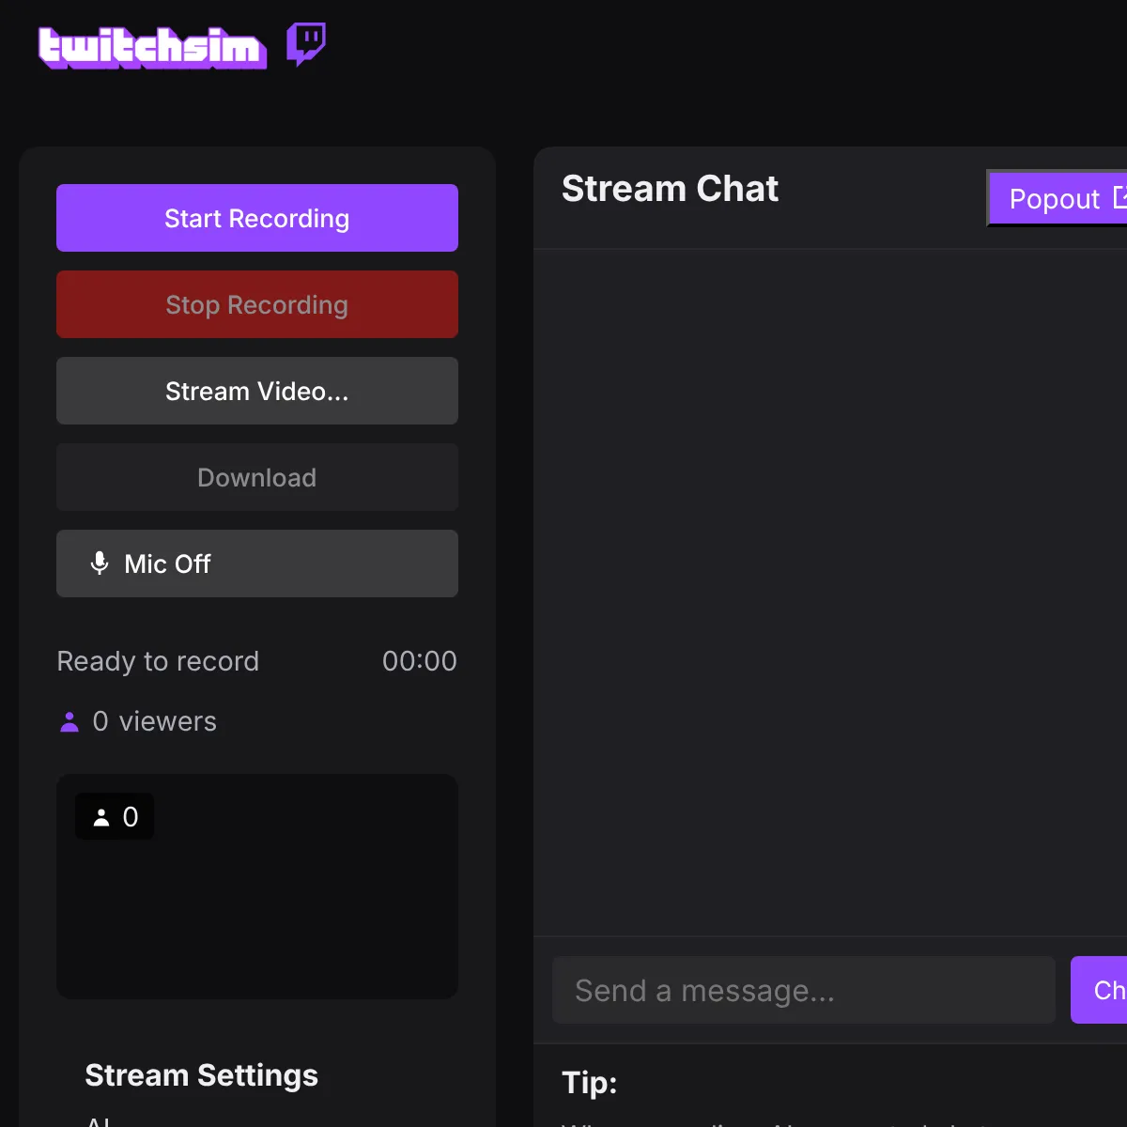This screenshot has height=1127, width=1127.
Task: Click the purple person icon beside viewers
Action: click(x=69, y=721)
